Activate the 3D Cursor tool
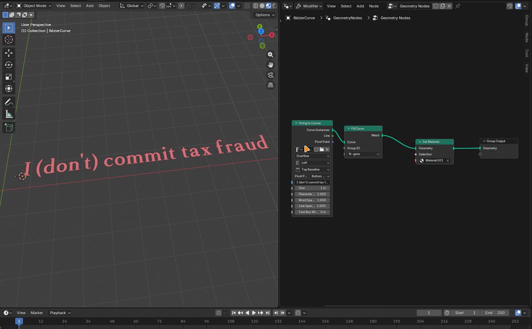The image size is (532, 329). [x=9, y=40]
